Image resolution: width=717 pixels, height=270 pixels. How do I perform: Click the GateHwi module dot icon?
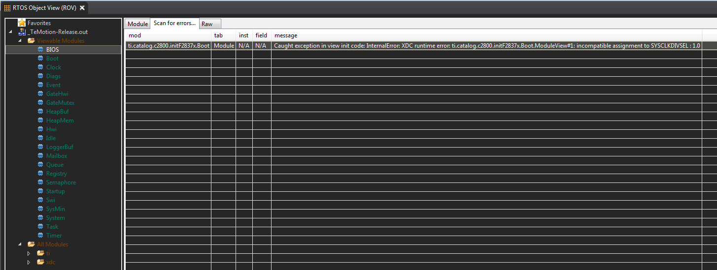click(x=40, y=94)
